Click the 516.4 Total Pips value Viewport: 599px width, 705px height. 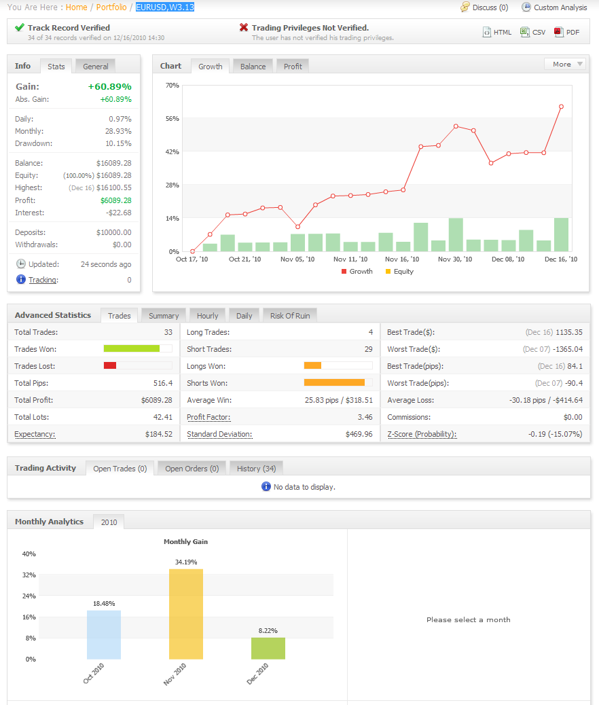coord(163,383)
